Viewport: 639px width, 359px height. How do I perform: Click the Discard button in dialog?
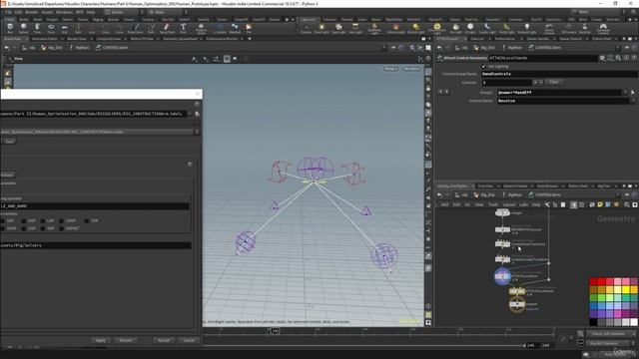click(x=126, y=340)
